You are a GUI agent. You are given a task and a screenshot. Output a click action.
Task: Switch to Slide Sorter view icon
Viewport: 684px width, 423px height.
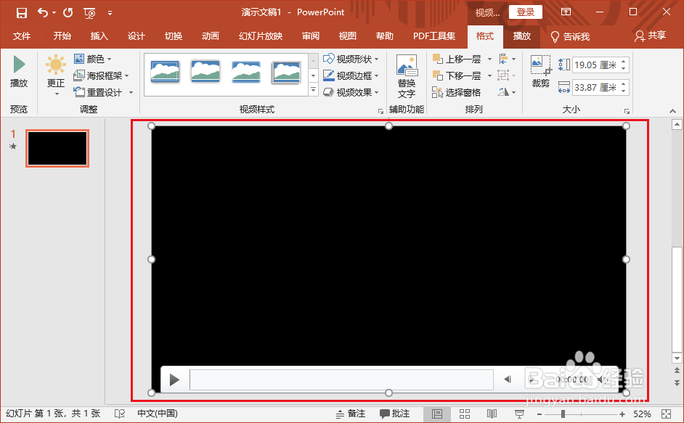pos(464,413)
